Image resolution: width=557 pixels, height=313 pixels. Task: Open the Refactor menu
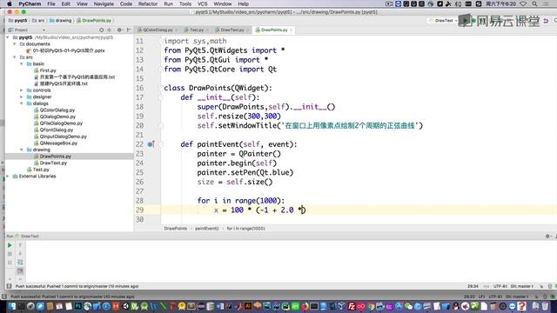(148, 3)
